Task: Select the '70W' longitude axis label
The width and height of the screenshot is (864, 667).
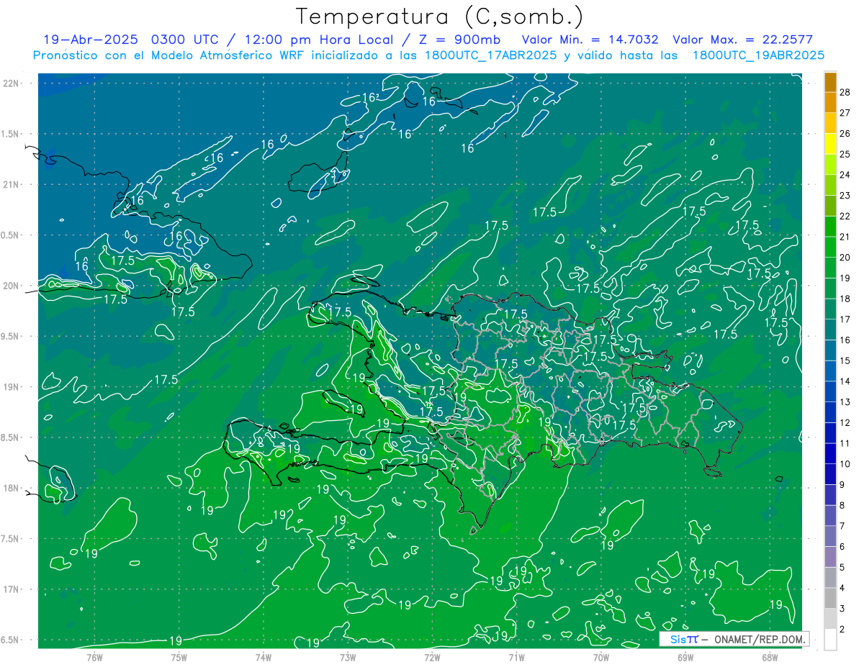Action: pos(600,657)
